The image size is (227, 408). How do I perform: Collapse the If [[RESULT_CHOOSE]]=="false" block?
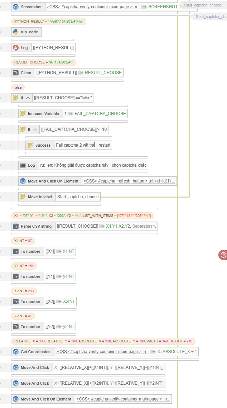28,98
